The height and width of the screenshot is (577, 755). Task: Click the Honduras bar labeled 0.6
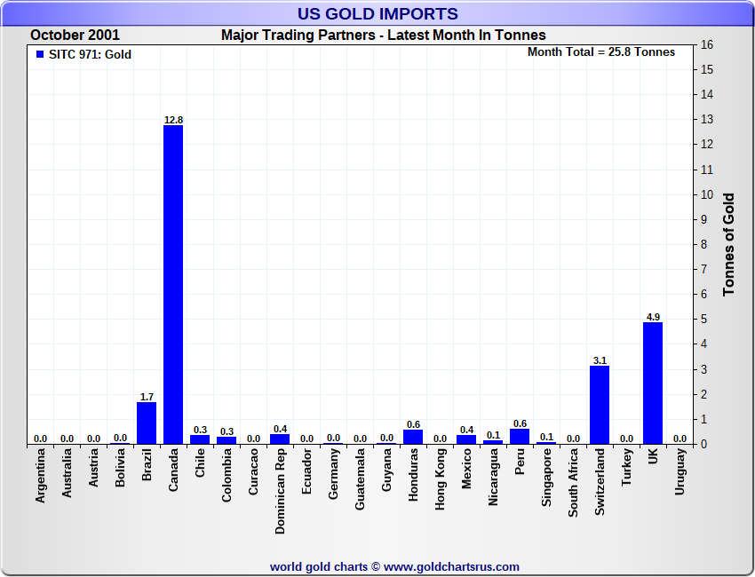[x=413, y=437]
